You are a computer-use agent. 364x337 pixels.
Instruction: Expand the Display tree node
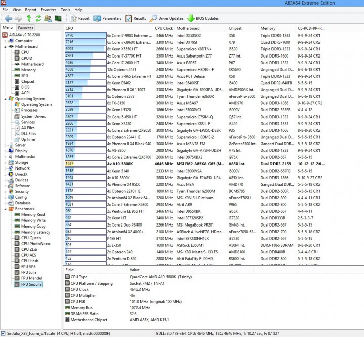coord(6,151)
